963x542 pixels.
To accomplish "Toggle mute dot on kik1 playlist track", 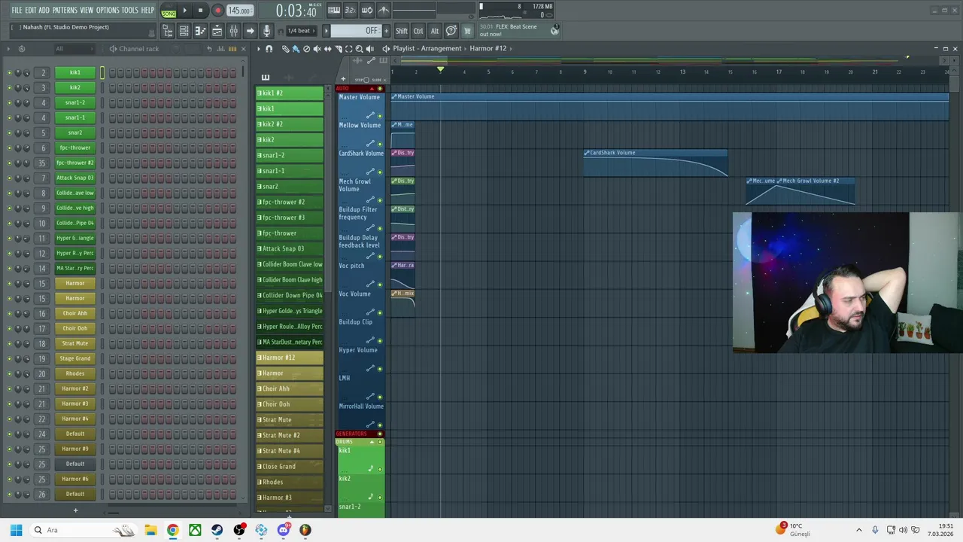I will [x=380, y=469].
